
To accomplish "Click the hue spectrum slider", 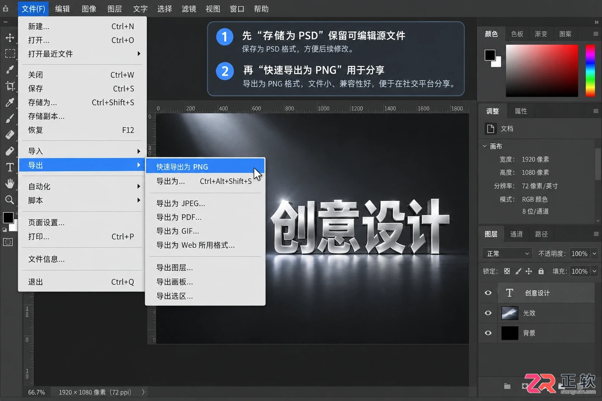I will point(590,71).
